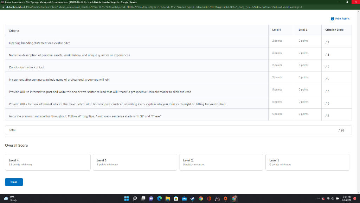This screenshot has height=203, width=360.
Task: Open the Windows Start menu
Action: click(126, 198)
